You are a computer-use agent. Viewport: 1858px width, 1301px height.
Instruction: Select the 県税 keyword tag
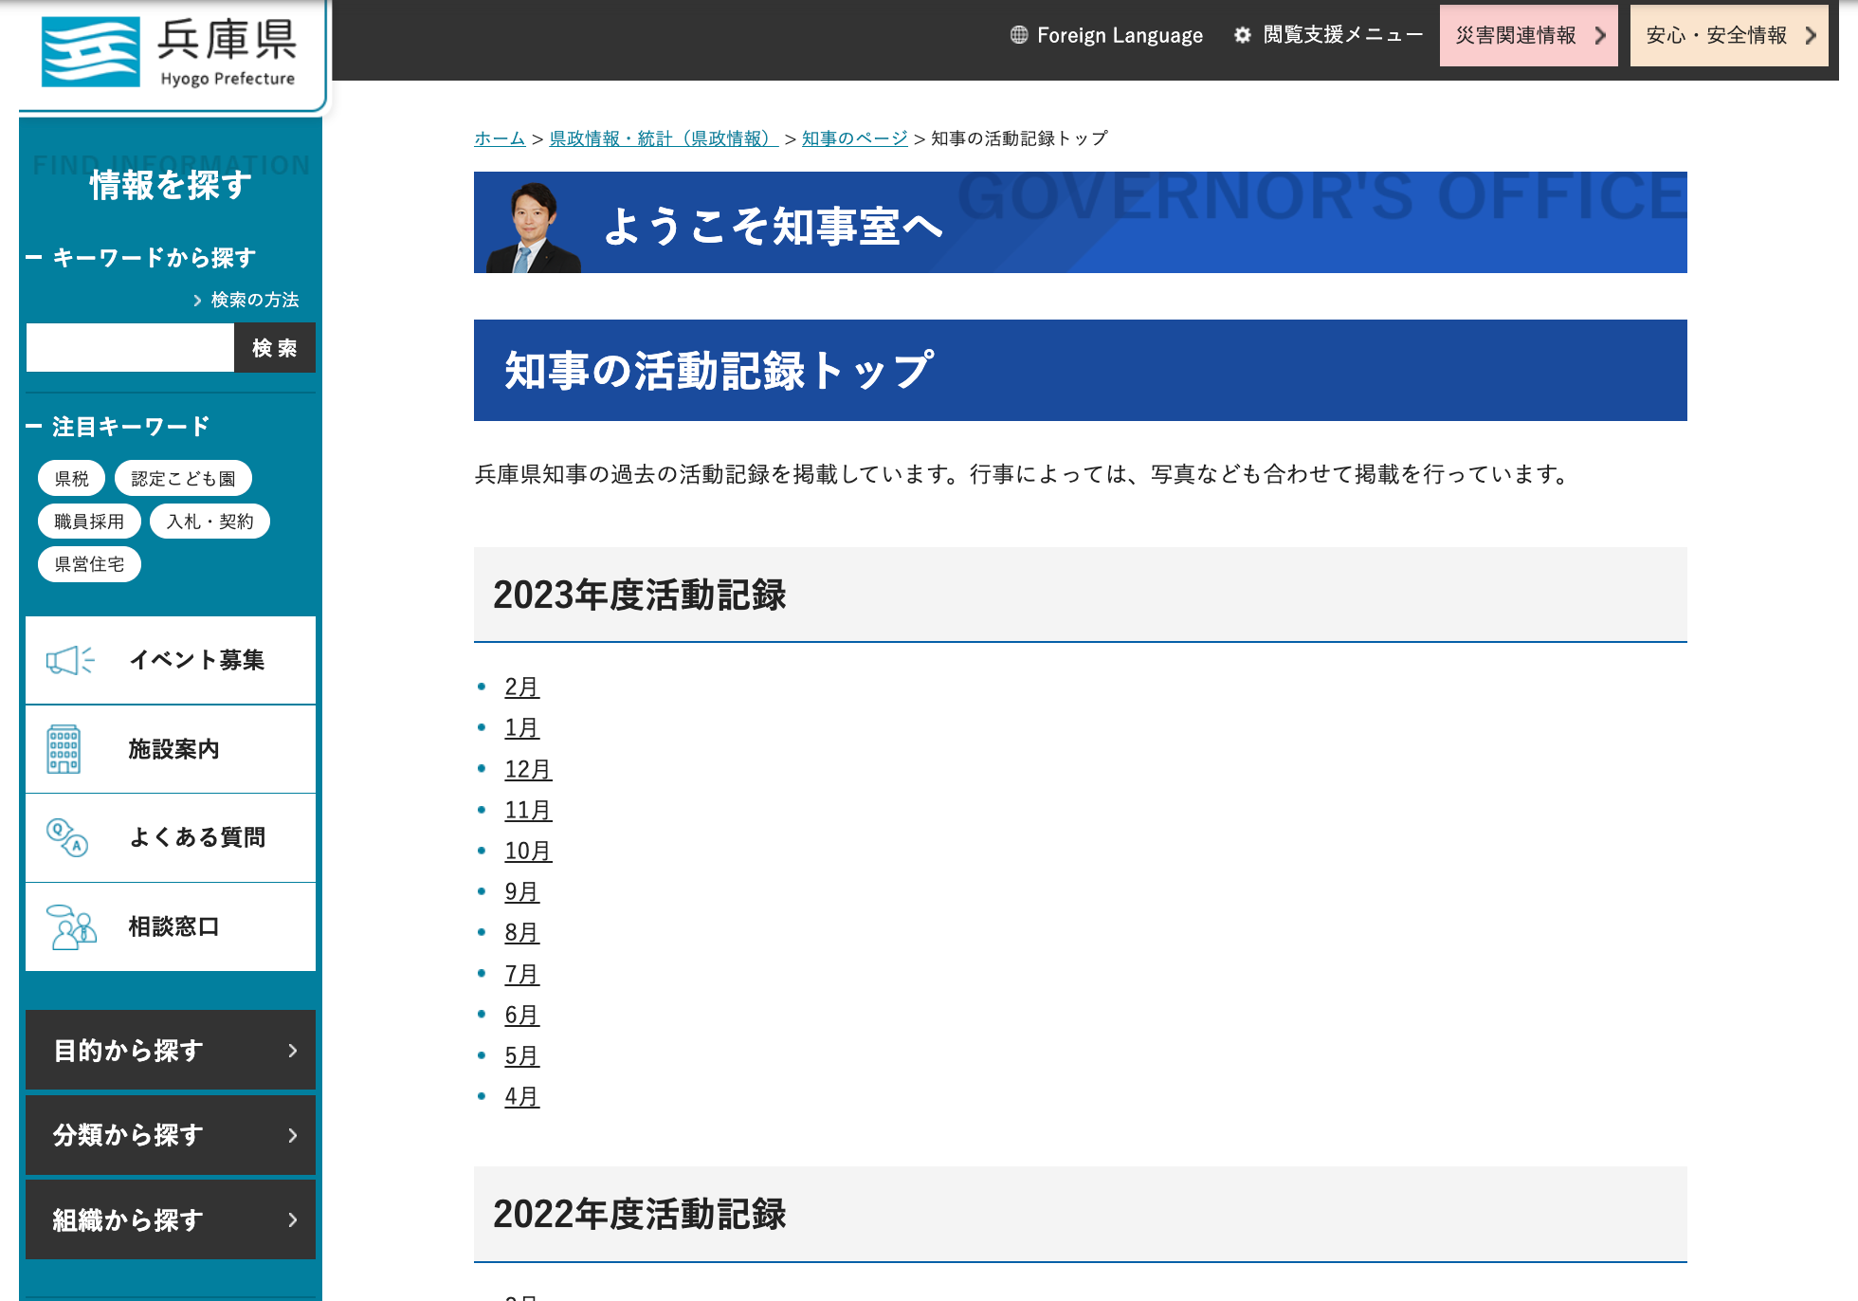pyautogui.click(x=71, y=479)
